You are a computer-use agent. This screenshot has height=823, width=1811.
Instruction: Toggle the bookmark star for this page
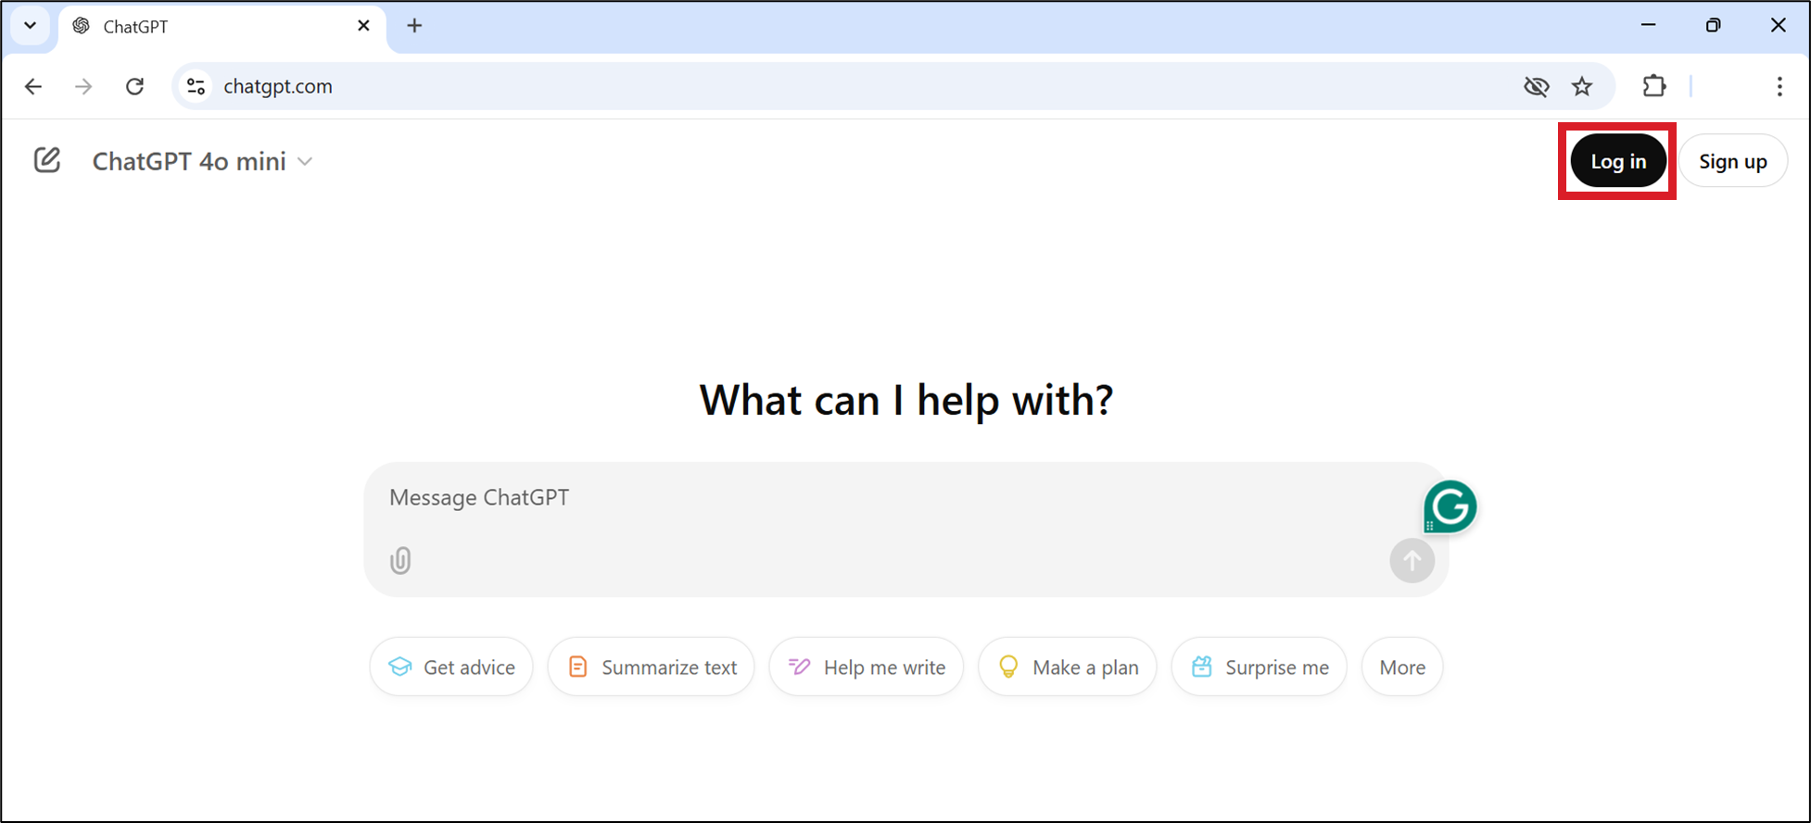1583,86
